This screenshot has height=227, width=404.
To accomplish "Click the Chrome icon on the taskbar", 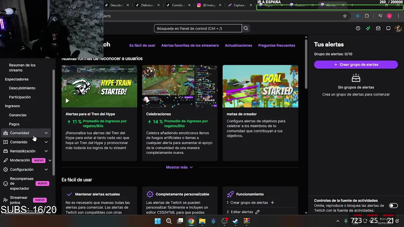I will (191, 221).
